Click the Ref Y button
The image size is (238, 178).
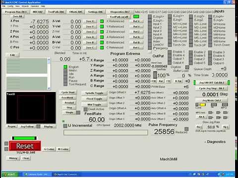point(136,27)
